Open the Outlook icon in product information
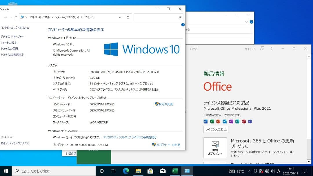The height and width of the screenshot is (176, 313). (x=224, y=122)
